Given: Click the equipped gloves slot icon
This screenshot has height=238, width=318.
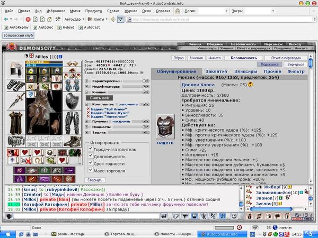Looking at the screenshot, I should coord(73,85).
